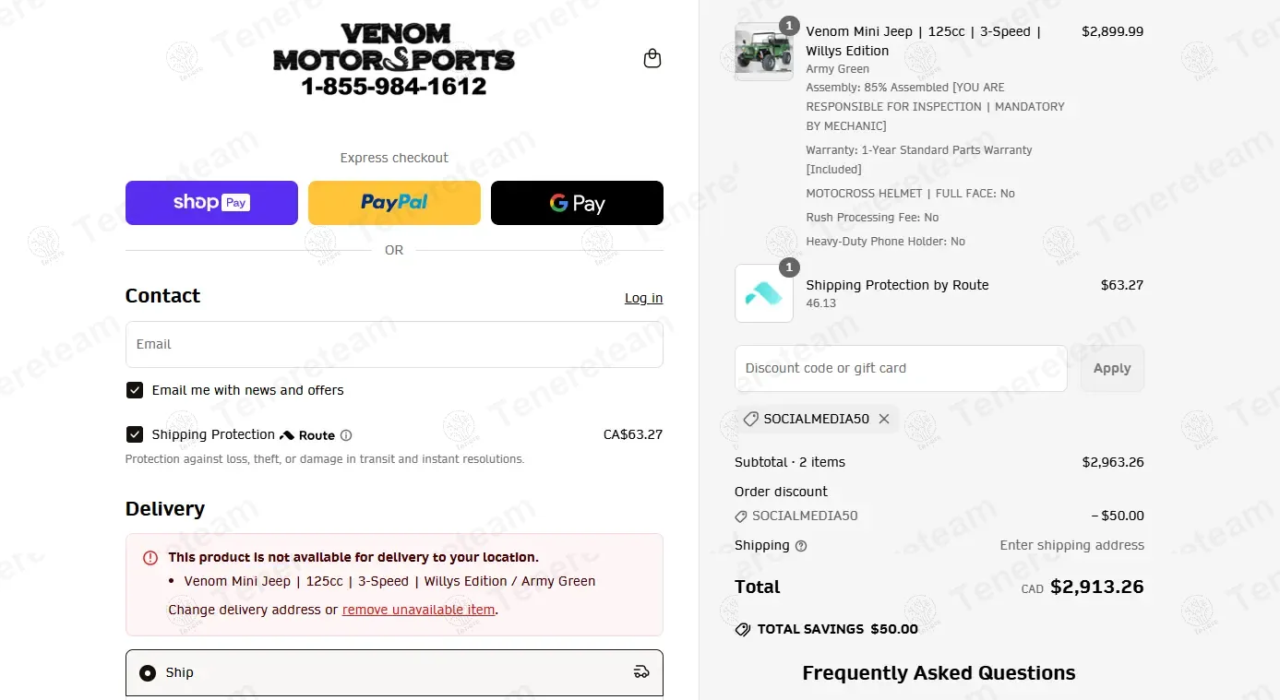Check out using the PayPal button
This screenshot has height=700, width=1280.
click(x=394, y=203)
